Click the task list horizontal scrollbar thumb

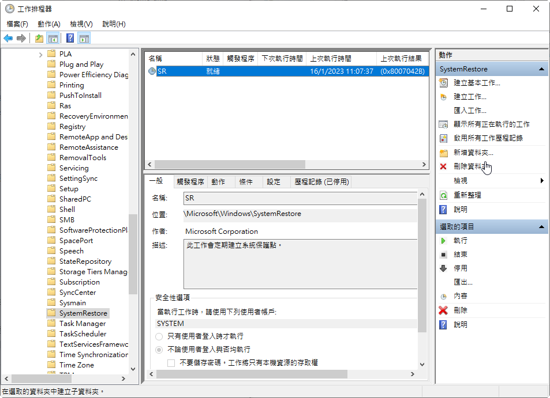coord(230,165)
